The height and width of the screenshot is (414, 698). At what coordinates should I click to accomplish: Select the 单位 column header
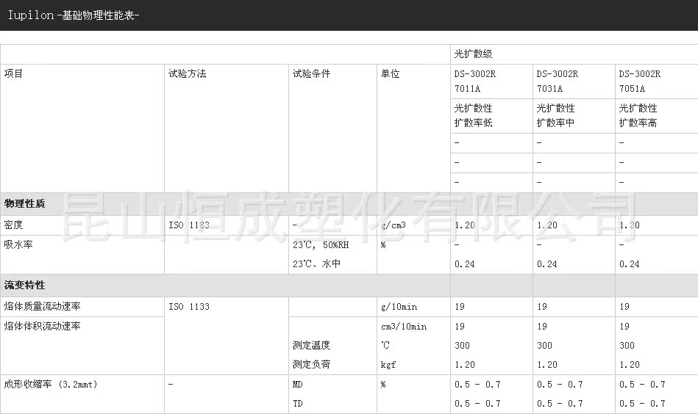[390, 74]
